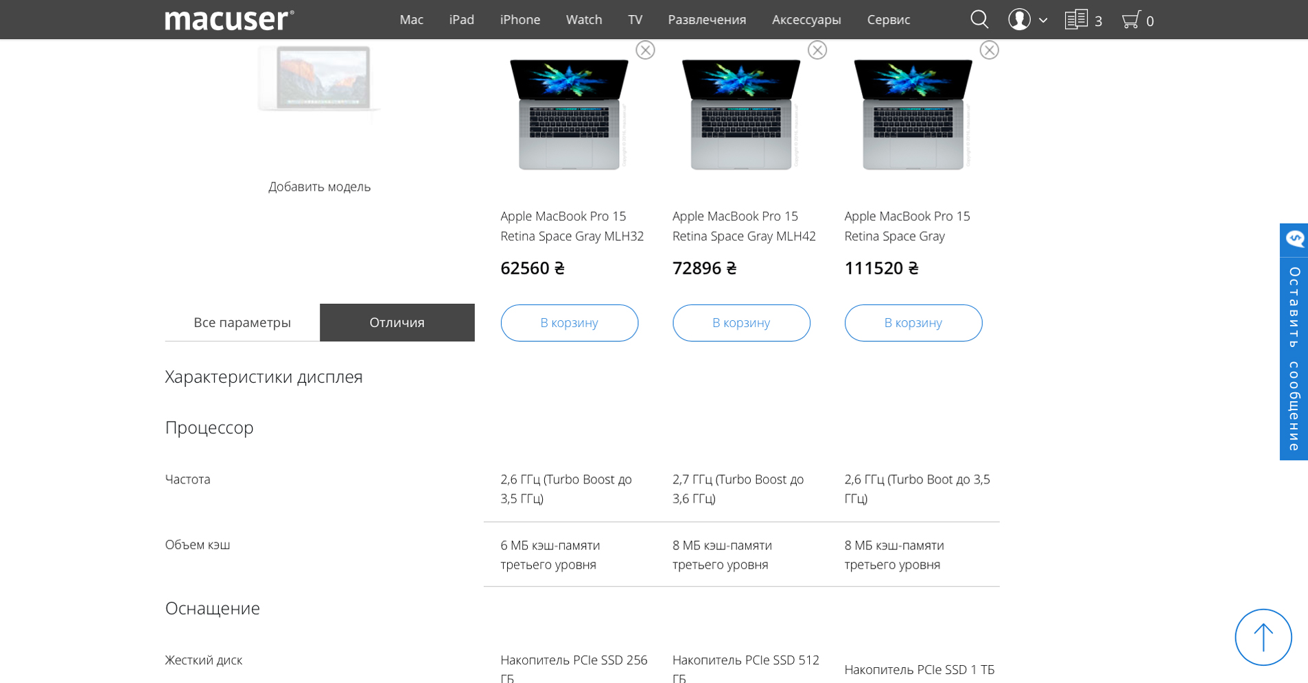
Task: Open the user account icon
Action: point(1019,19)
